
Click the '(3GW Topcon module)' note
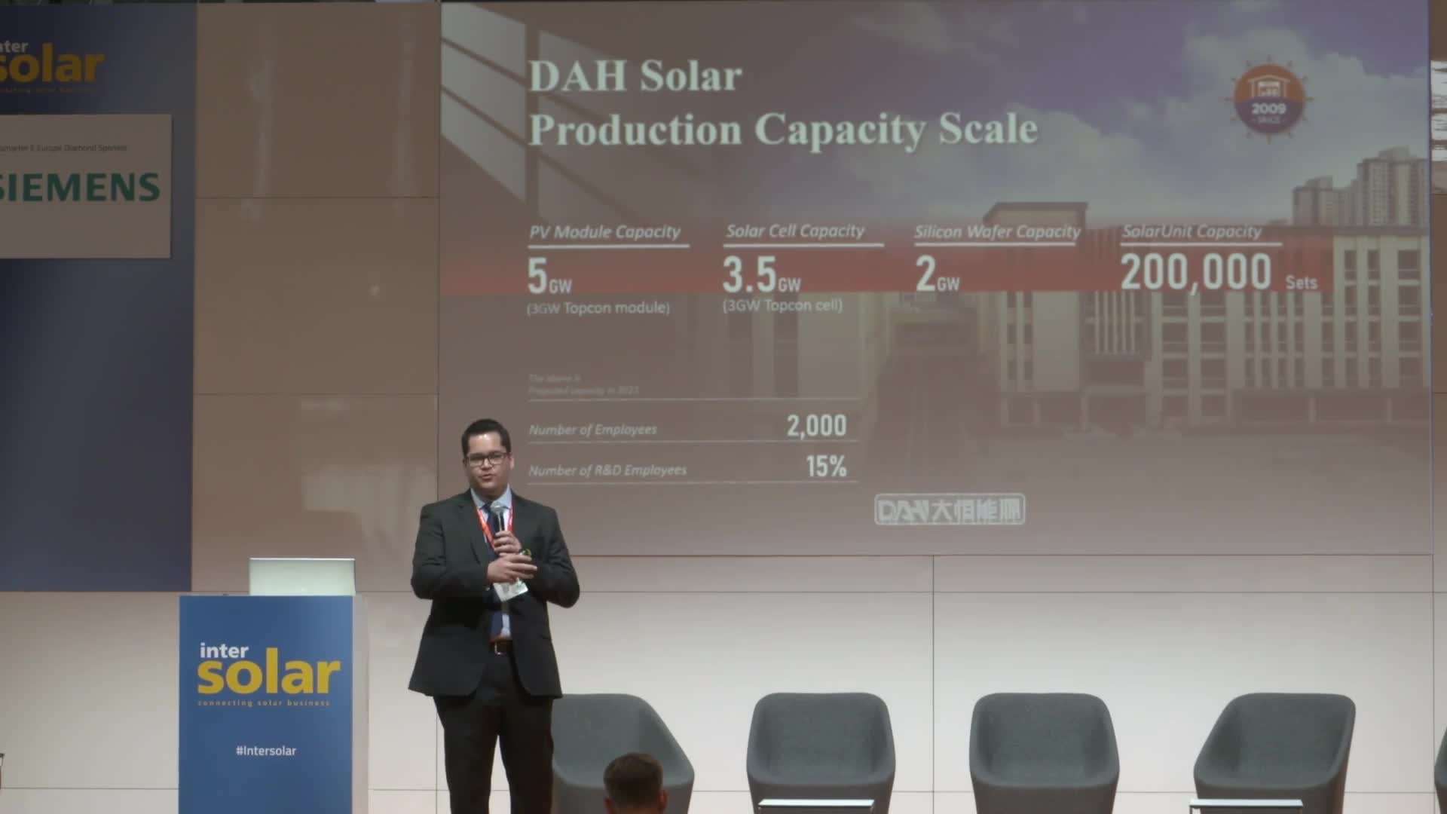point(598,308)
